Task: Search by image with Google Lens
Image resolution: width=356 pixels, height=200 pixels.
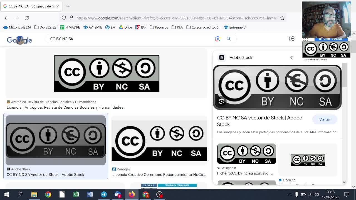Action: tap(218, 39)
